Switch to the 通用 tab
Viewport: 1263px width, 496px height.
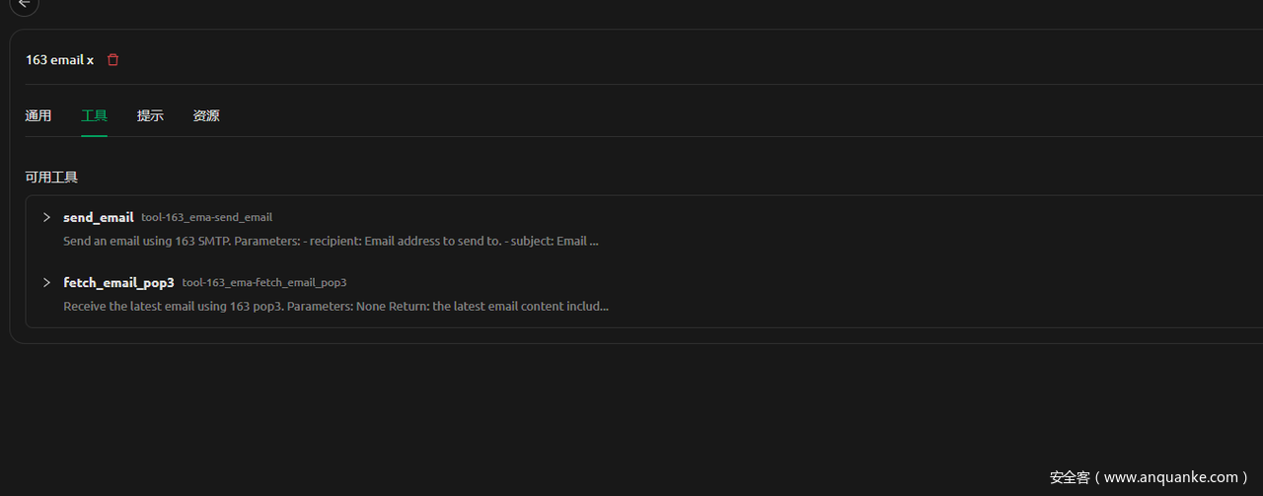(x=38, y=115)
